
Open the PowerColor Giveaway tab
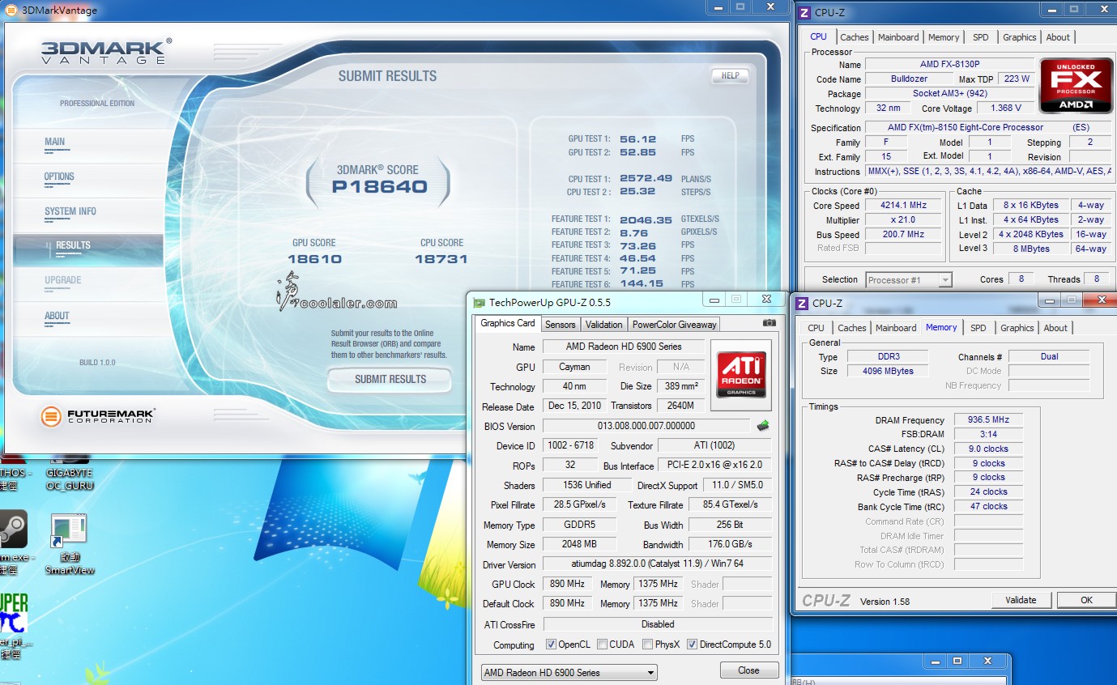pos(674,324)
